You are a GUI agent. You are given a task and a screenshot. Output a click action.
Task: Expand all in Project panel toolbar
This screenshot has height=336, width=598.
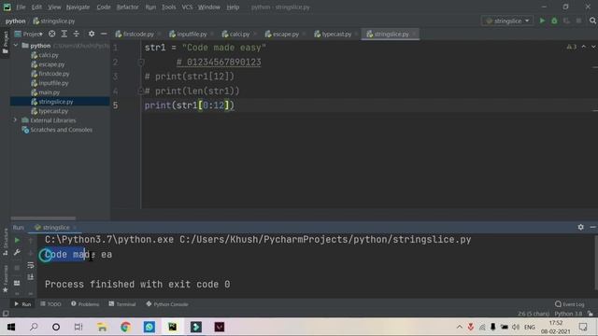click(64, 34)
